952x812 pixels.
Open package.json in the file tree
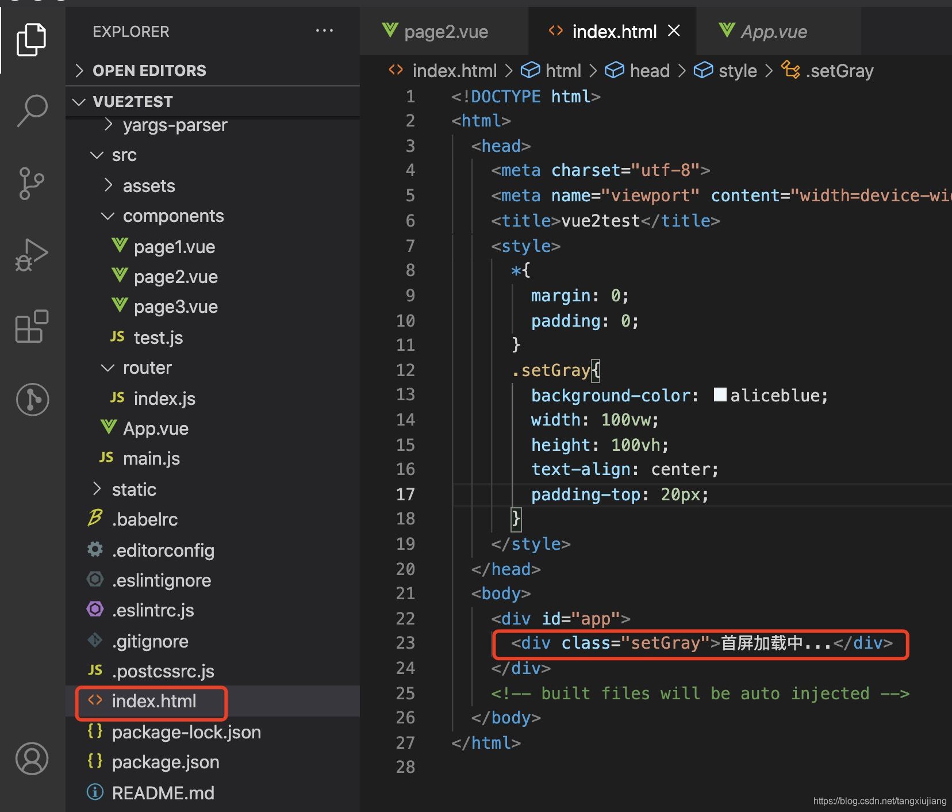click(x=165, y=762)
